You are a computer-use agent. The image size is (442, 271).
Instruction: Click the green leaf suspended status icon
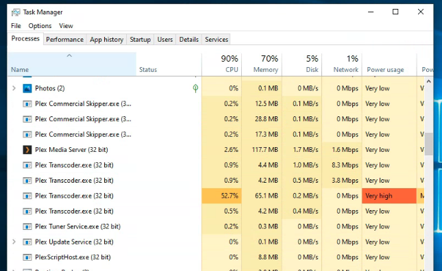(195, 88)
